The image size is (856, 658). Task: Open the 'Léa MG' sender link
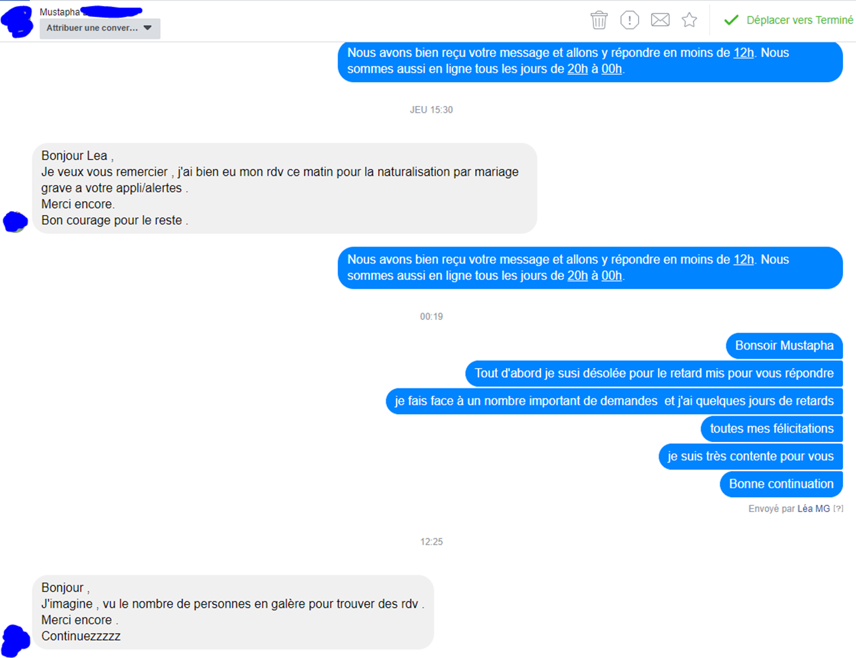click(x=813, y=509)
